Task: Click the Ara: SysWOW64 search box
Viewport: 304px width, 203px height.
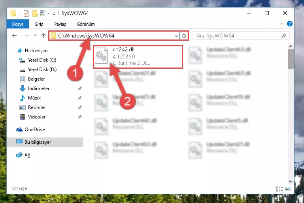Action: pyautogui.click(x=241, y=36)
